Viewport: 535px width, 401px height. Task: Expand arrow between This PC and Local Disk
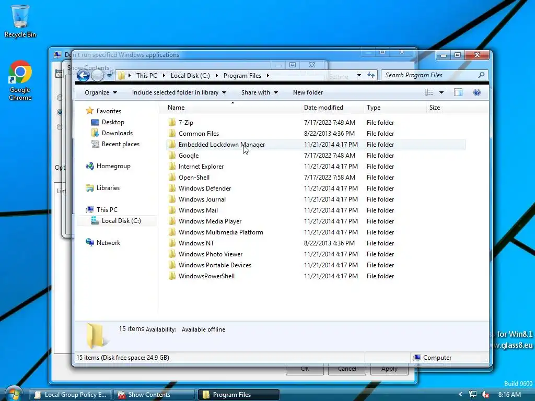click(164, 76)
